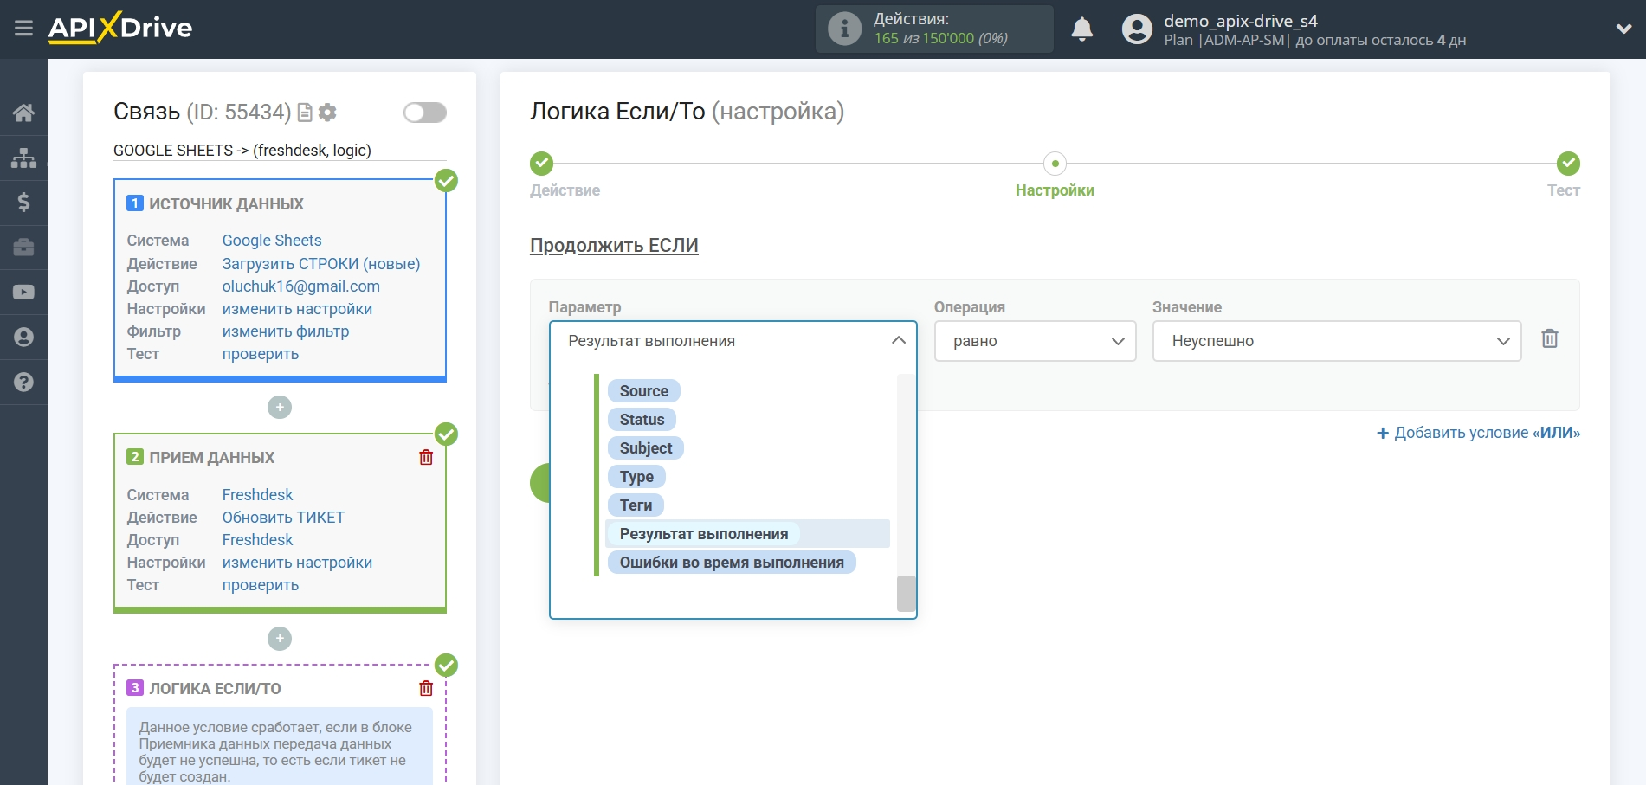Viewport: 1646px width, 785px height.
Task: Click ЛОГИКА ЕСЛИ/ТО block header
Action: [x=215, y=689]
